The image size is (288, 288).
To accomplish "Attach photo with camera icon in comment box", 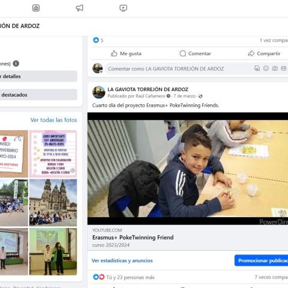I will pos(275,68).
